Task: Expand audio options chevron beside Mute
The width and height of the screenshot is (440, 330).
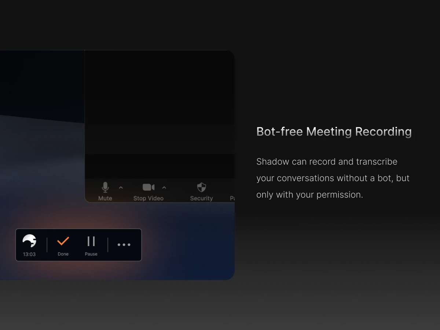Action: click(x=121, y=188)
